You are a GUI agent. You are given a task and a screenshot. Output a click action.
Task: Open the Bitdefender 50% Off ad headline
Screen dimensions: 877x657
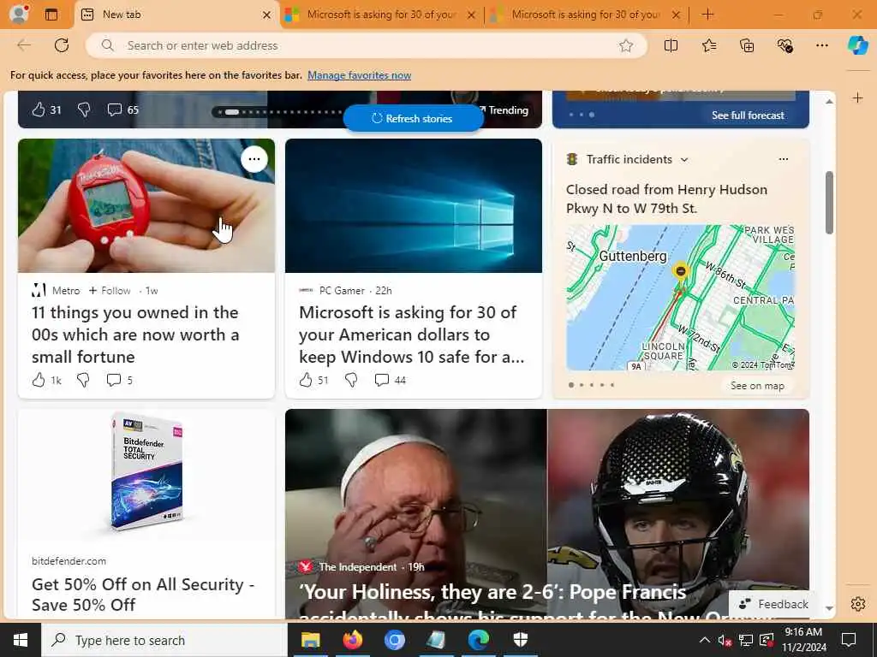143,595
